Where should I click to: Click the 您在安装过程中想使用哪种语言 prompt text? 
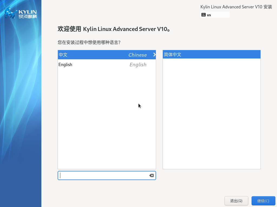coord(89,42)
